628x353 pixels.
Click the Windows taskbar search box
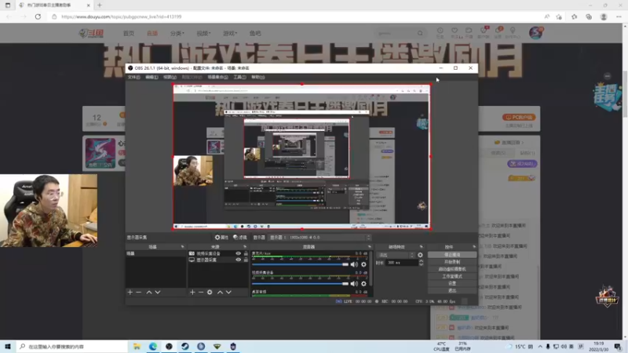[x=71, y=347]
